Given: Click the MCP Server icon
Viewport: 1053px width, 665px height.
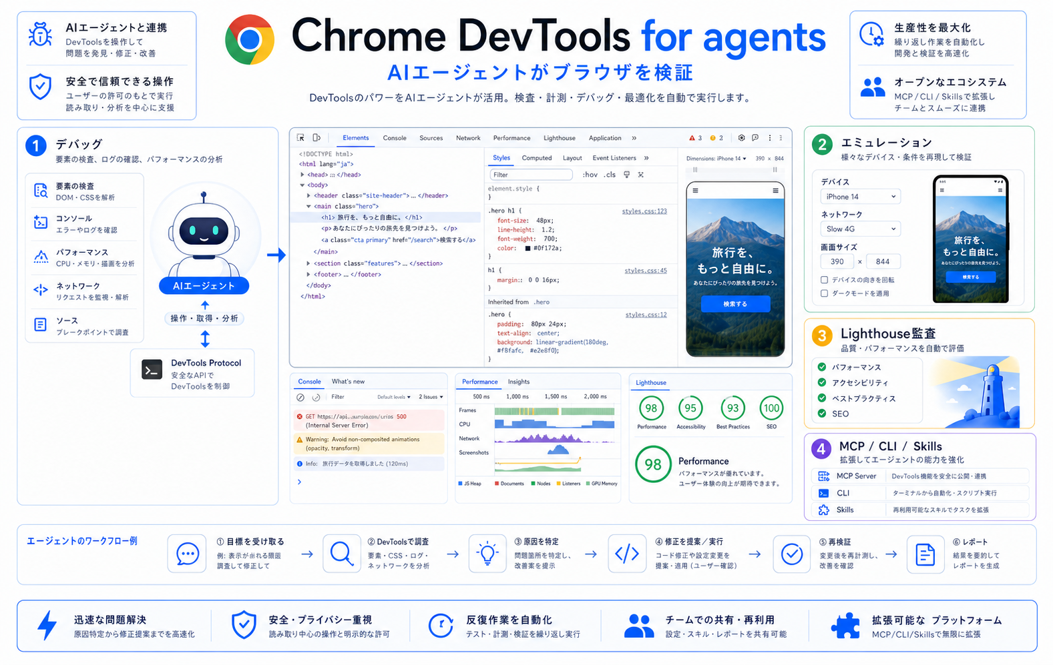Looking at the screenshot, I should pyautogui.click(x=823, y=476).
